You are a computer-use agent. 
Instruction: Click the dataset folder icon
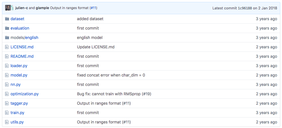[x=7, y=19]
